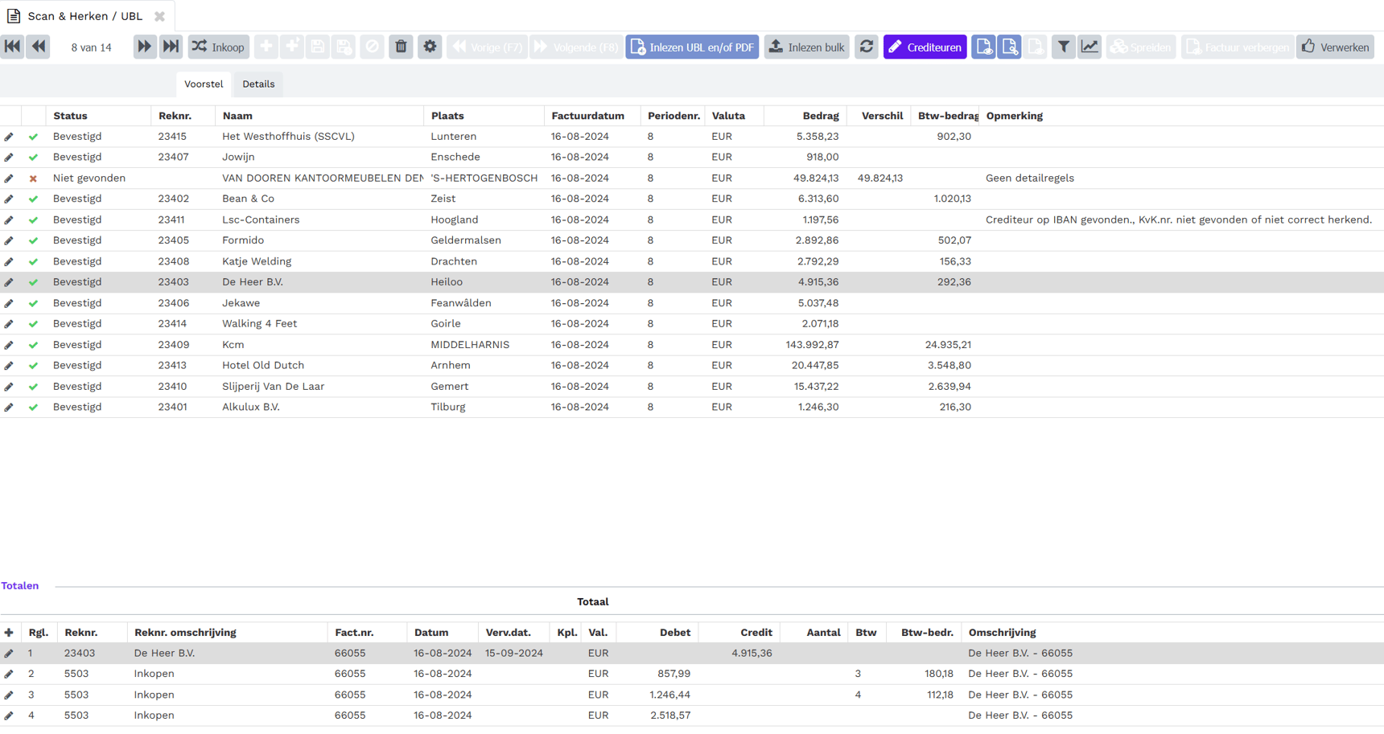Image resolution: width=1384 pixels, height=734 pixels.
Task: Close the Scan & Herken / UBL tab
Action: tap(159, 16)
